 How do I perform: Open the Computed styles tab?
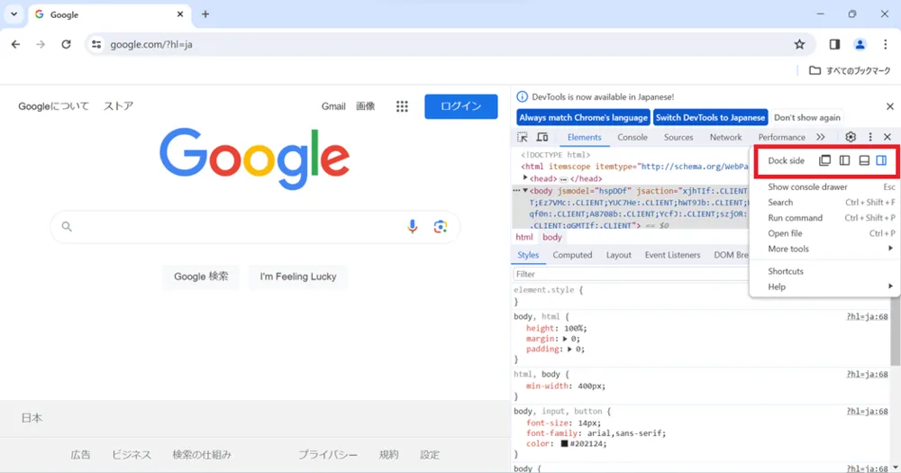point(572,255)
